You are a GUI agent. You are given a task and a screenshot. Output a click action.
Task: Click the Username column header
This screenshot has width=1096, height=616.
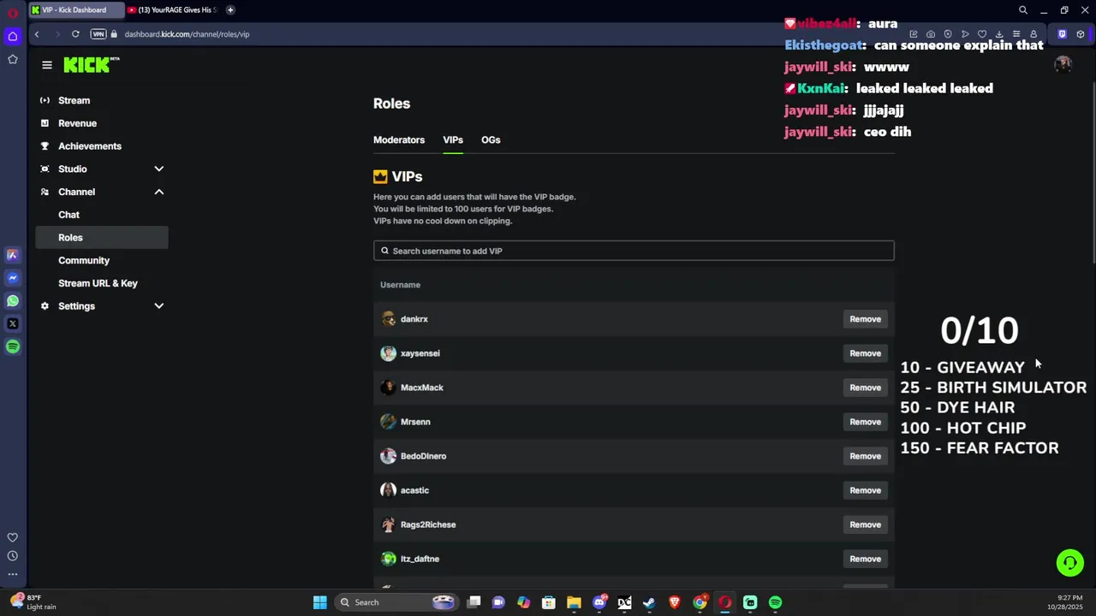[400, 285]
